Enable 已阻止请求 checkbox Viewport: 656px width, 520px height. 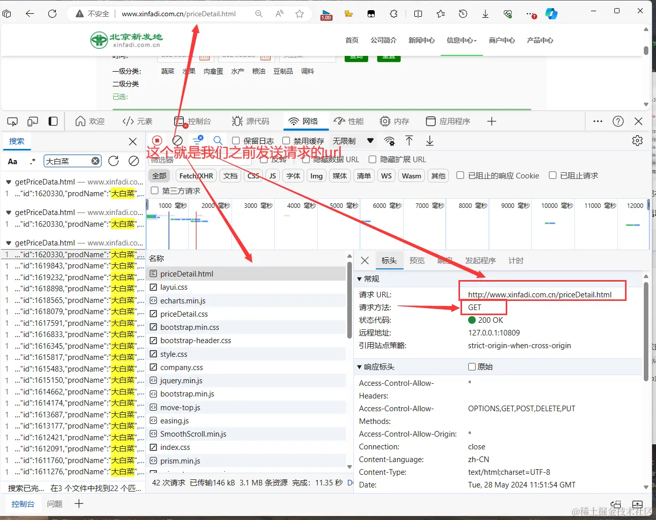point(552,175)
